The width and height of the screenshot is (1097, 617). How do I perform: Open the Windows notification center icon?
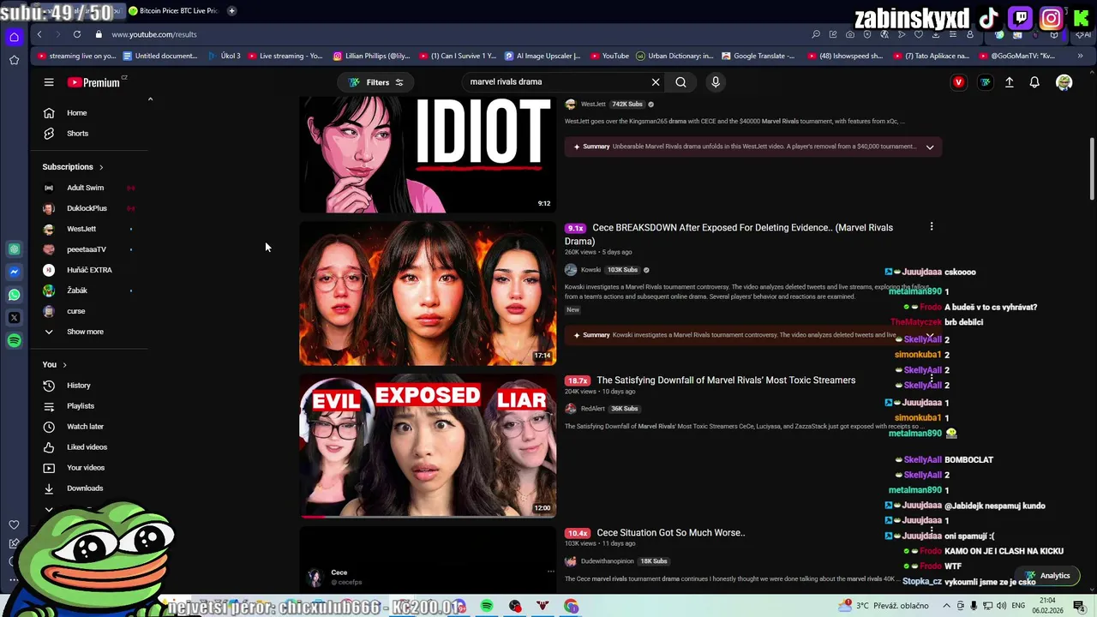click(1079, 606)
